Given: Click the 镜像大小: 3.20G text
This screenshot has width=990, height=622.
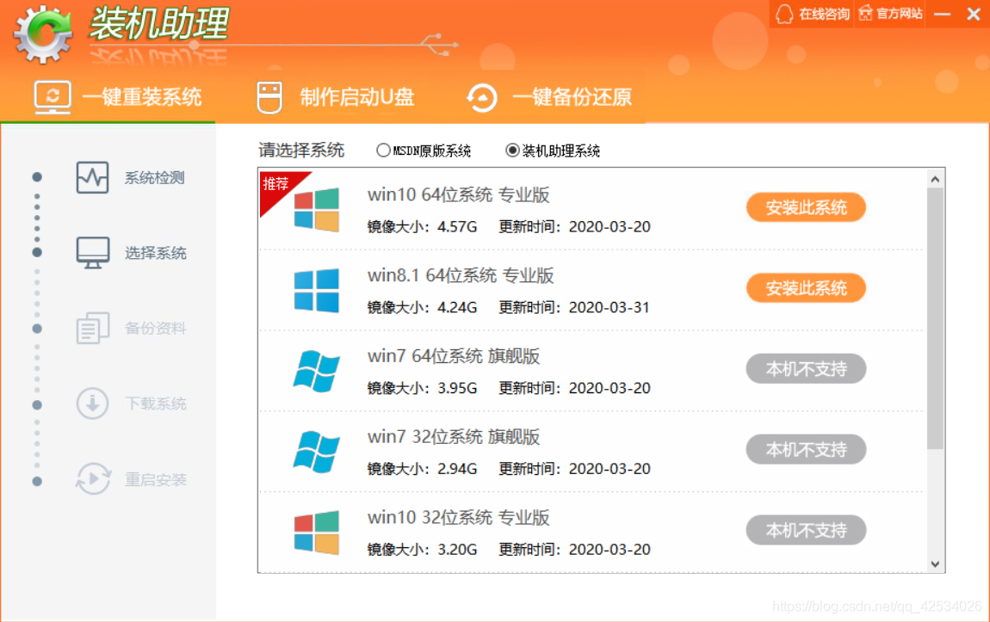Looking at the screenshot, I should (x=423, y=550).
